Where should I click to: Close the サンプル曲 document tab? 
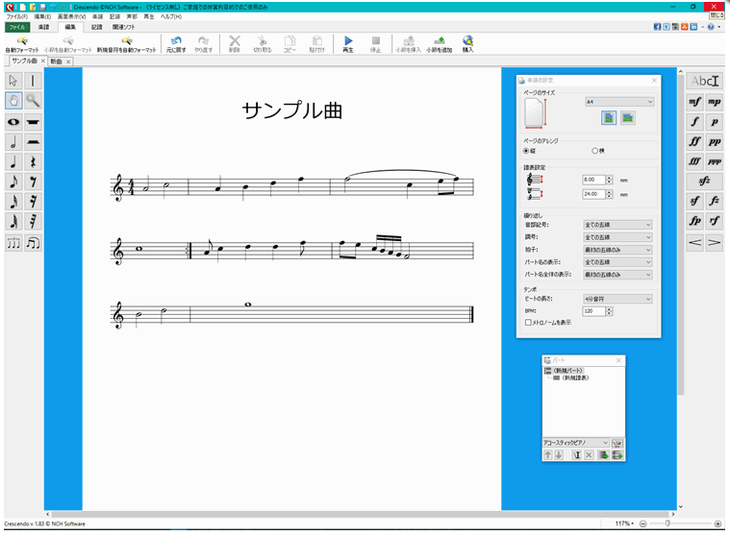(43, 61)
